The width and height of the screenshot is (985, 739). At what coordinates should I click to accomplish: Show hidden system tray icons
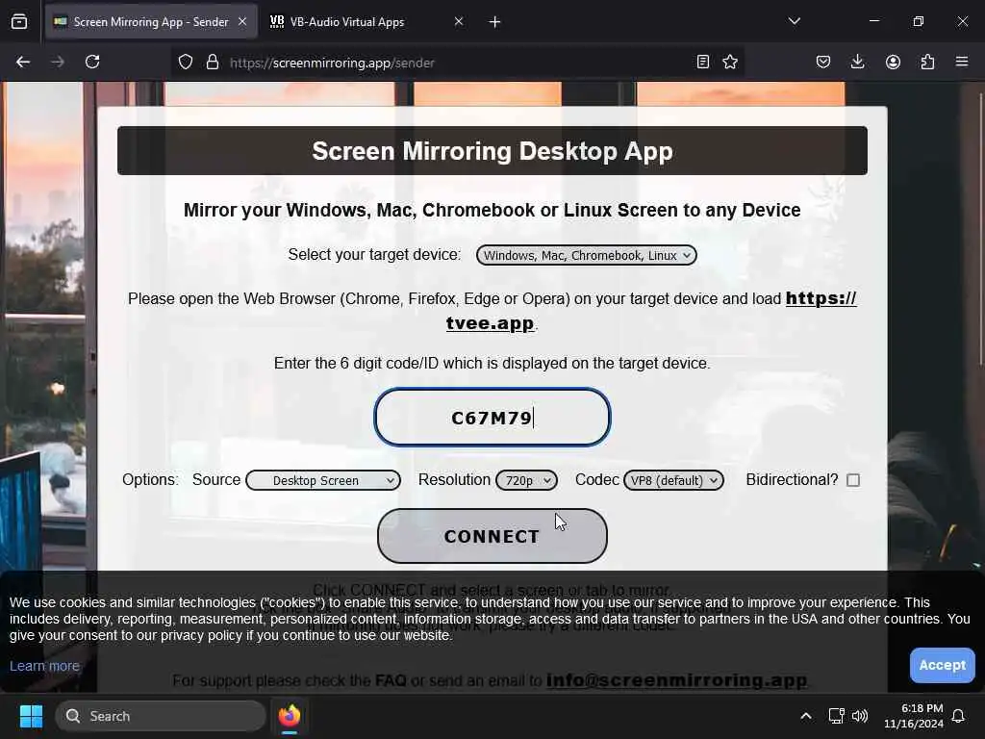tap(806, 716)
